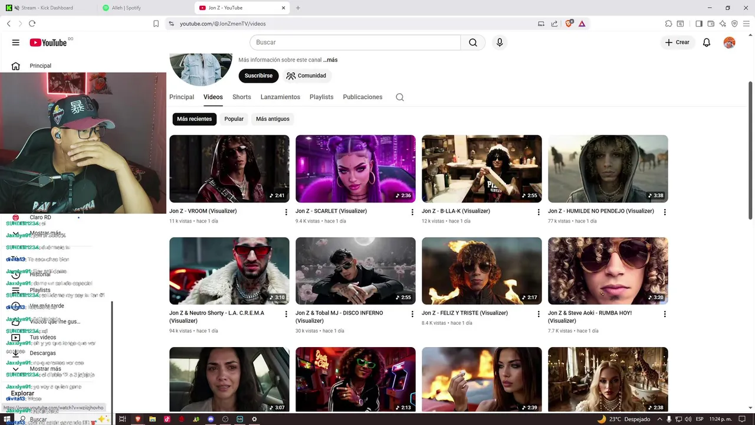Search within channel using magnifier icon
This screenshot has width=755, height=425.
[x=400, y=97]
